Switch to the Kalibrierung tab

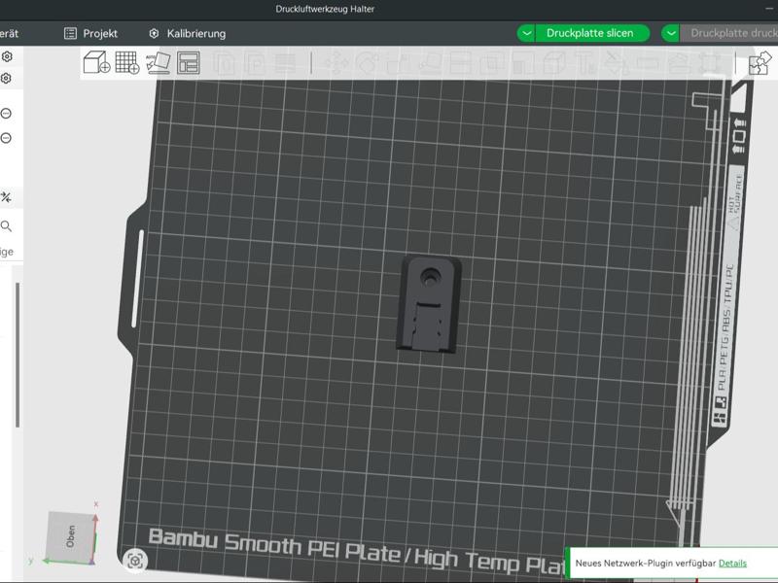pyautogui.click(x=187, y=33)
